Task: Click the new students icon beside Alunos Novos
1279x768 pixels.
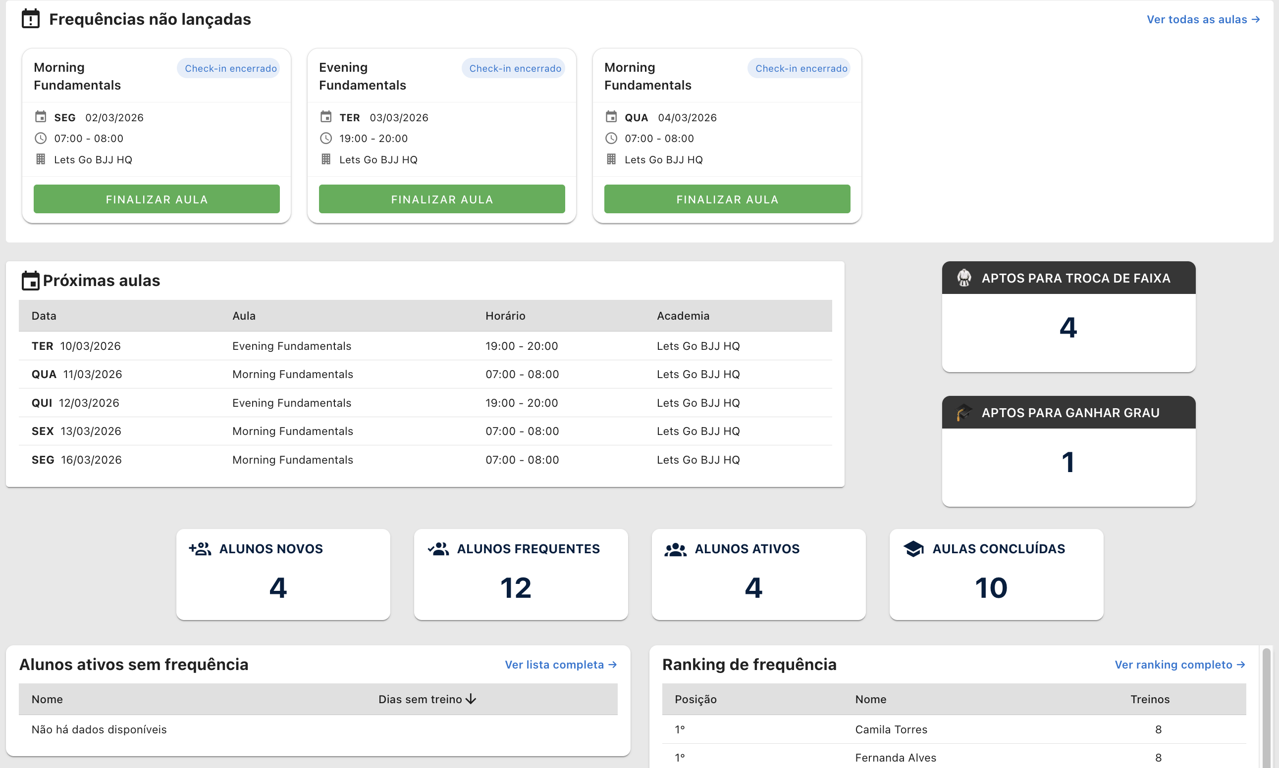Action: (200, 549)
